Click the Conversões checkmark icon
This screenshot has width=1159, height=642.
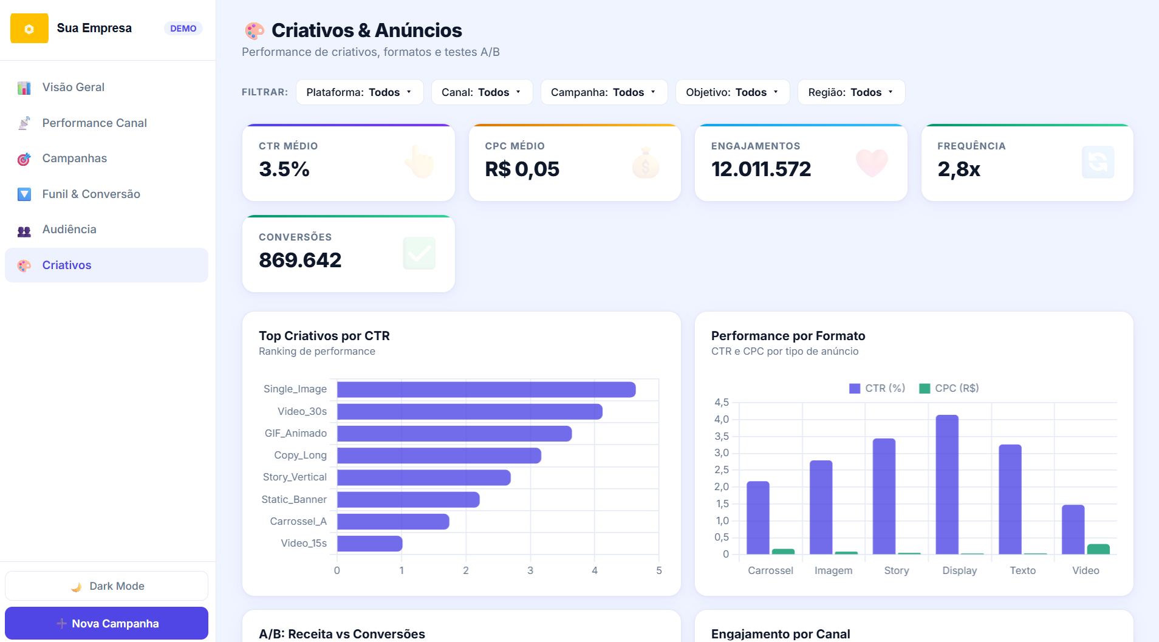coord(419,253)
